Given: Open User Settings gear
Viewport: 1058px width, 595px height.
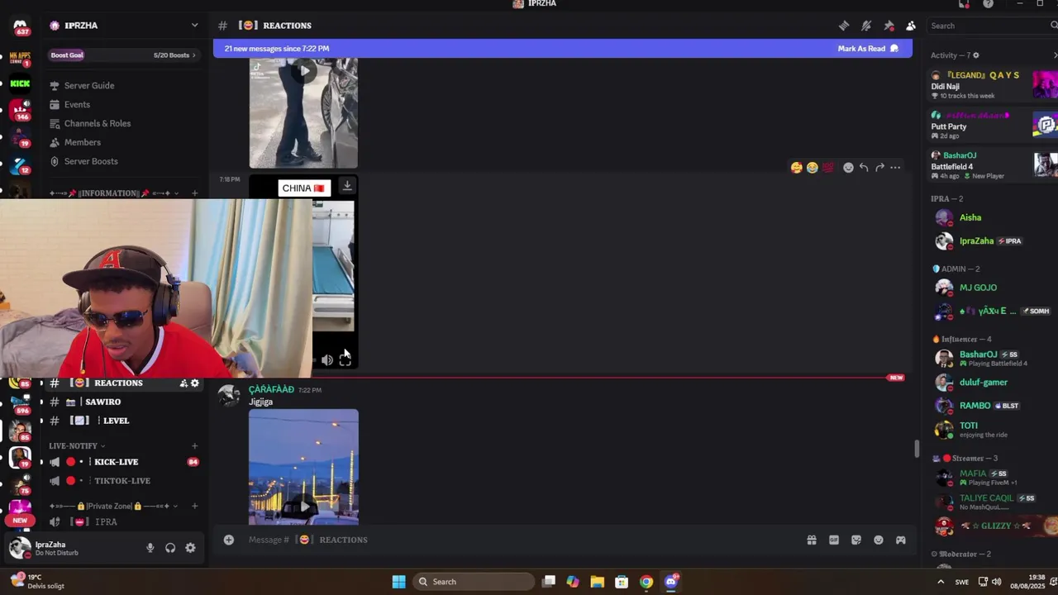Looking at the screenshot, I should point(190,548).
